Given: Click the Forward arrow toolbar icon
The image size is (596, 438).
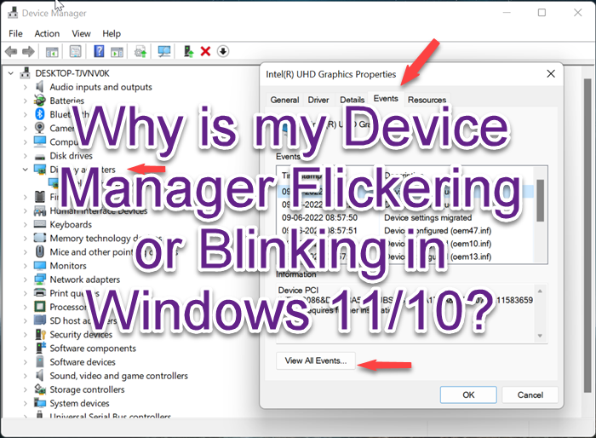Looking at the screenshot, I should coord(28,51).
